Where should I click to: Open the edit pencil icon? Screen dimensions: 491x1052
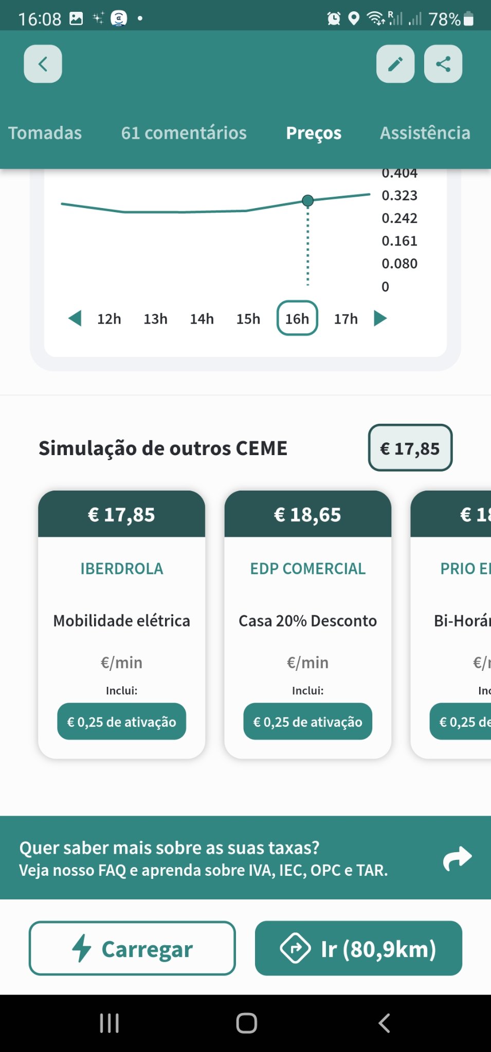pos(395,64)
